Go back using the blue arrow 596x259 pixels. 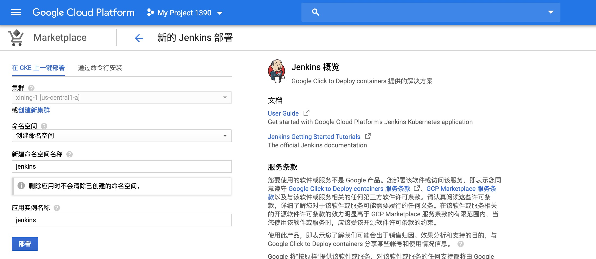point(139,38)
